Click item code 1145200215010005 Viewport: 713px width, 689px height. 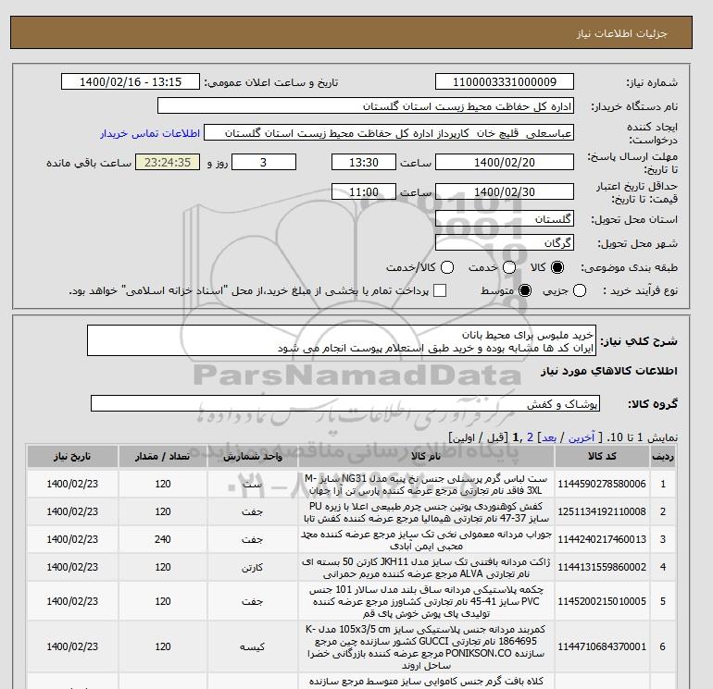602,601
